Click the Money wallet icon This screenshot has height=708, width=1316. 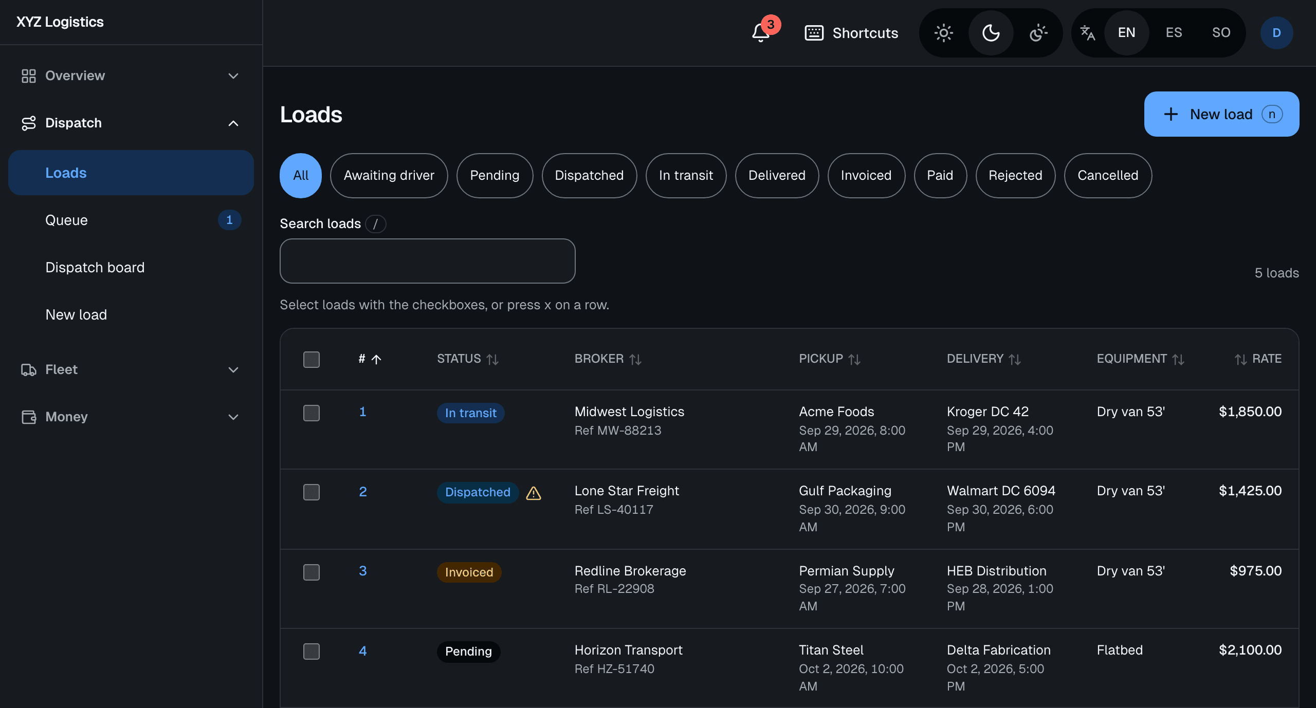(29, 417)
